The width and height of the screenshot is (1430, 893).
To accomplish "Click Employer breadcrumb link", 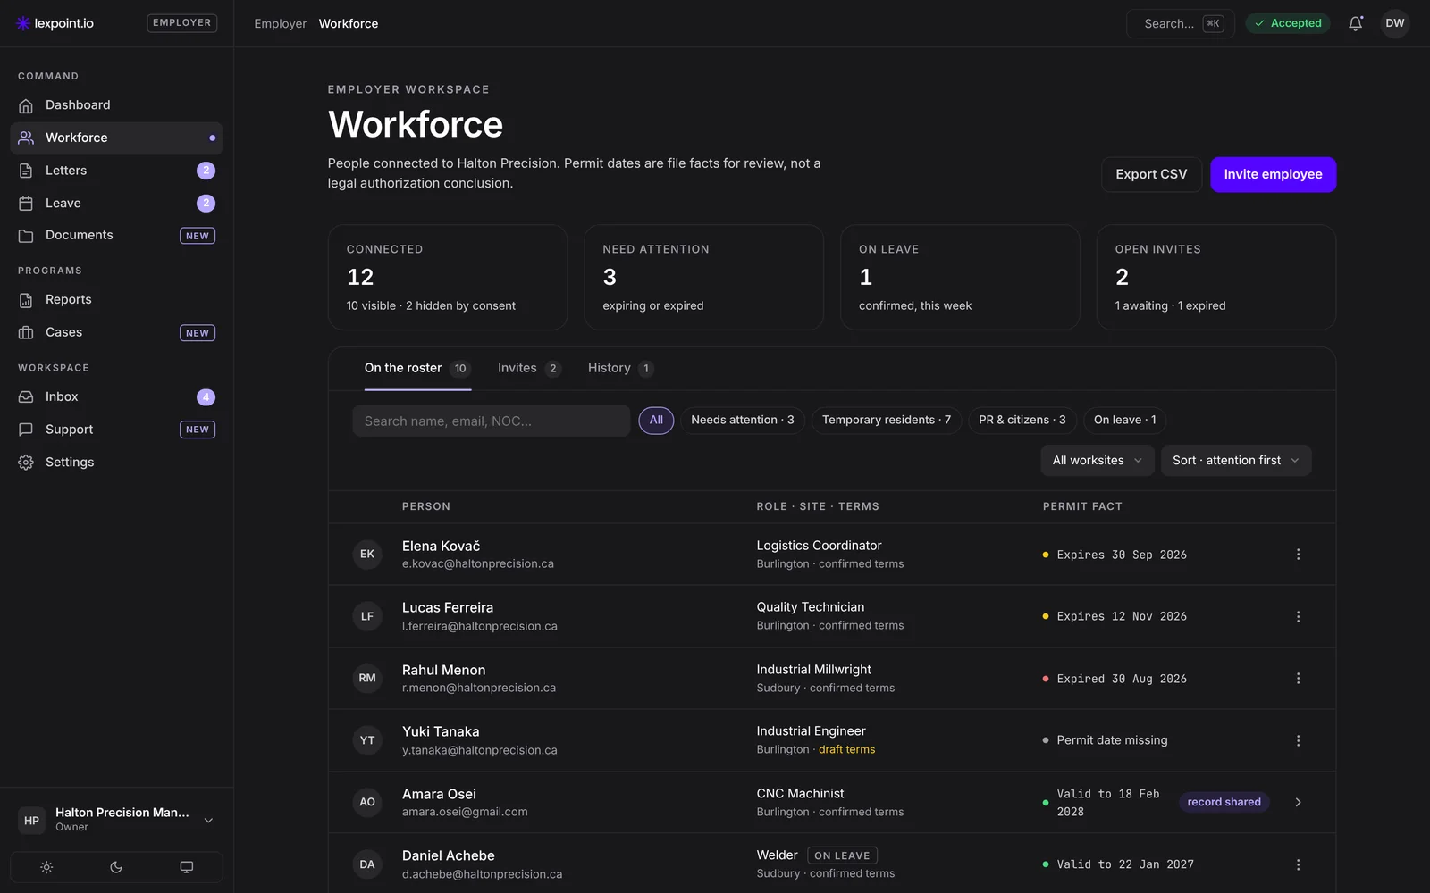I will click(x=280, y=24).
